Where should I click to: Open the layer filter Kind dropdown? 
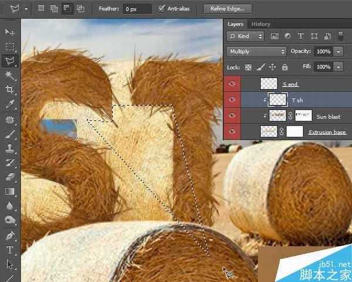245,36
